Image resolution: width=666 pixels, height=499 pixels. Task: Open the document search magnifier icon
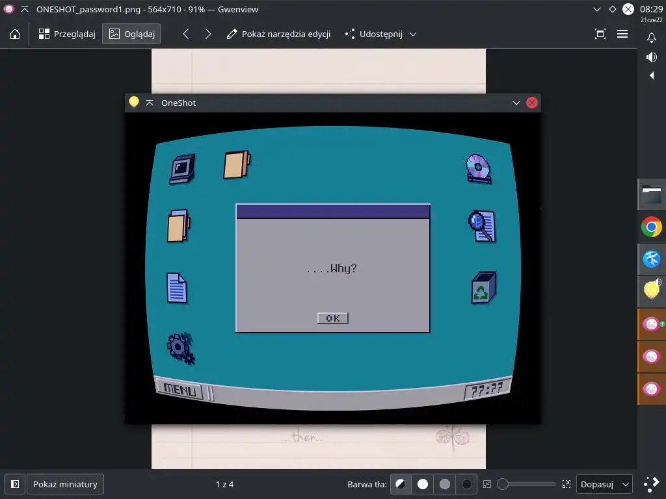482,226
